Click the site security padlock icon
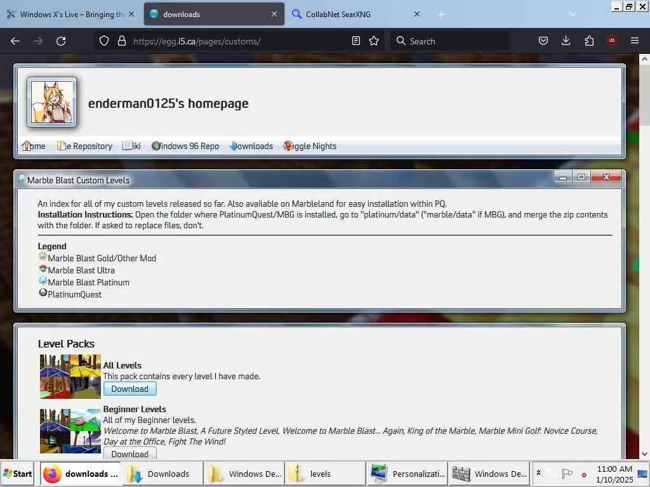Screen dimensions: 650x487 point(121,41)
